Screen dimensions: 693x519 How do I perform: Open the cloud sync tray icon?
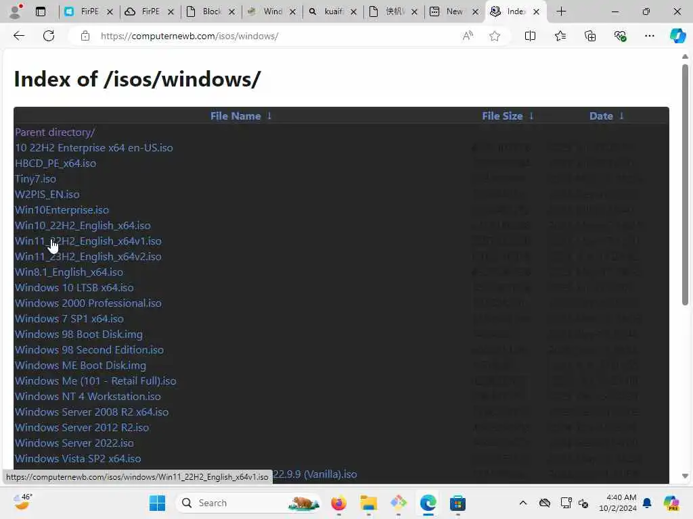click(x=545, y=503)
